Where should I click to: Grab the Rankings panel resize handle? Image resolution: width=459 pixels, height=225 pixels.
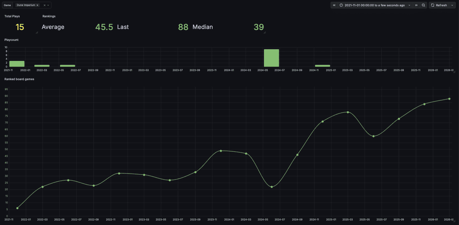tap(264, 33)
